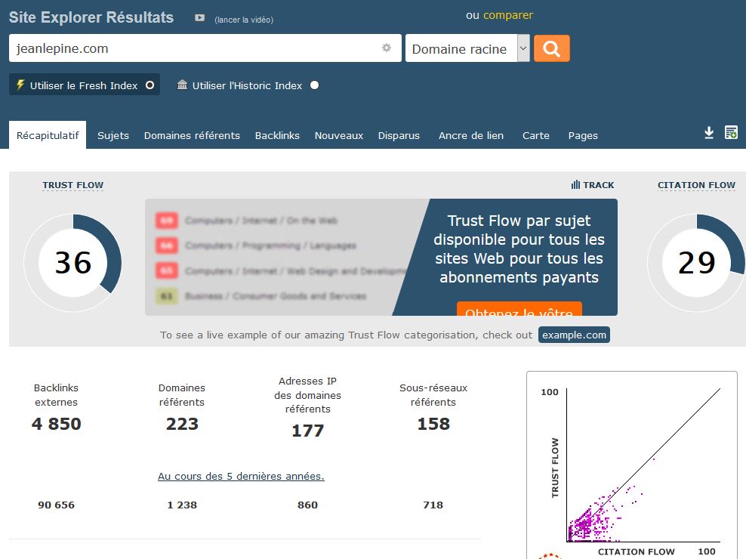Click the lancer la vidéo link
The height and width of the screenshot is (559, 746).
tap(244, 20)
